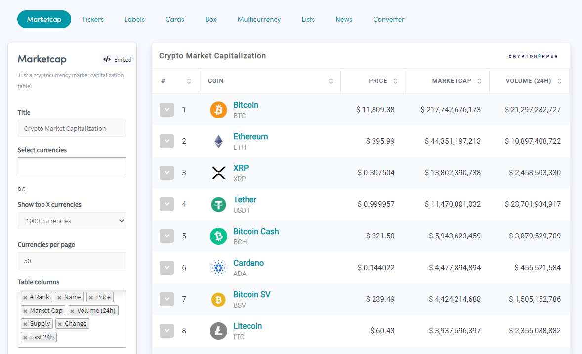Screen dimensions: 582x354
Task: Open the Cards tab
Action: pos(175,19)
